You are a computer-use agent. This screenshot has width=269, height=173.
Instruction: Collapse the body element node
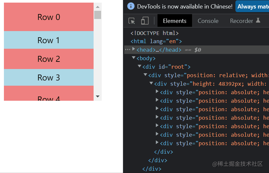134,58
